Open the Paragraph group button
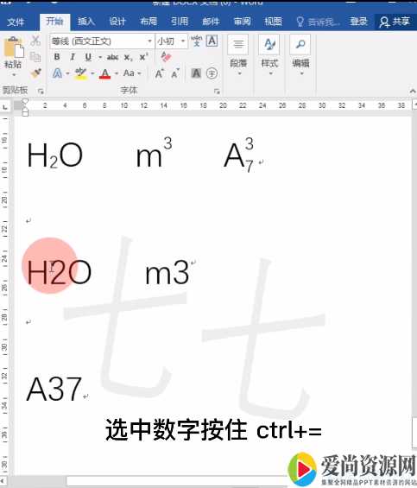This screenshot has height=488, width=417. click(238, 55)
